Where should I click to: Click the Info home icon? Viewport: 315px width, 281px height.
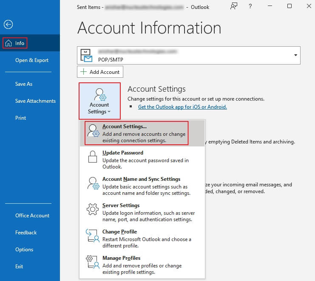[x=9, y=43]
